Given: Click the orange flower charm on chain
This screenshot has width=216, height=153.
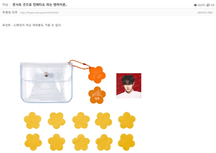Looking at the screenshot, I should [97, 75].
